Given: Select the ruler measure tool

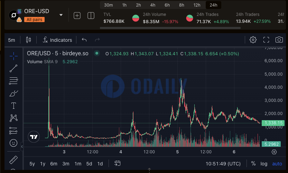Looking at the screenshot, I should (13, 160).
